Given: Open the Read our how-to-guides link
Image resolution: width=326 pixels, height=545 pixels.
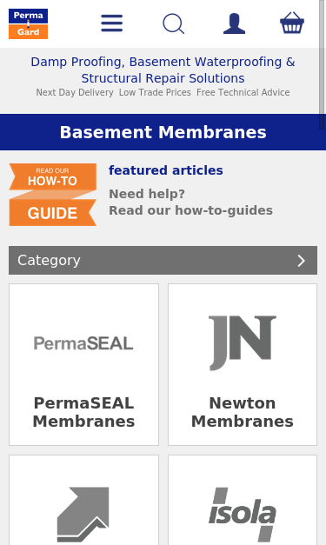Looking at the screenshot, I should [x=190, y=210].
